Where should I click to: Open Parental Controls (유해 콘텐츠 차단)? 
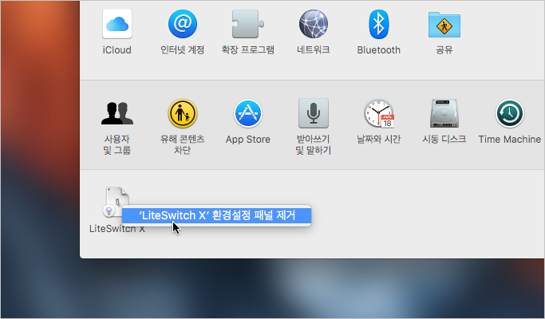click(183, 113)
